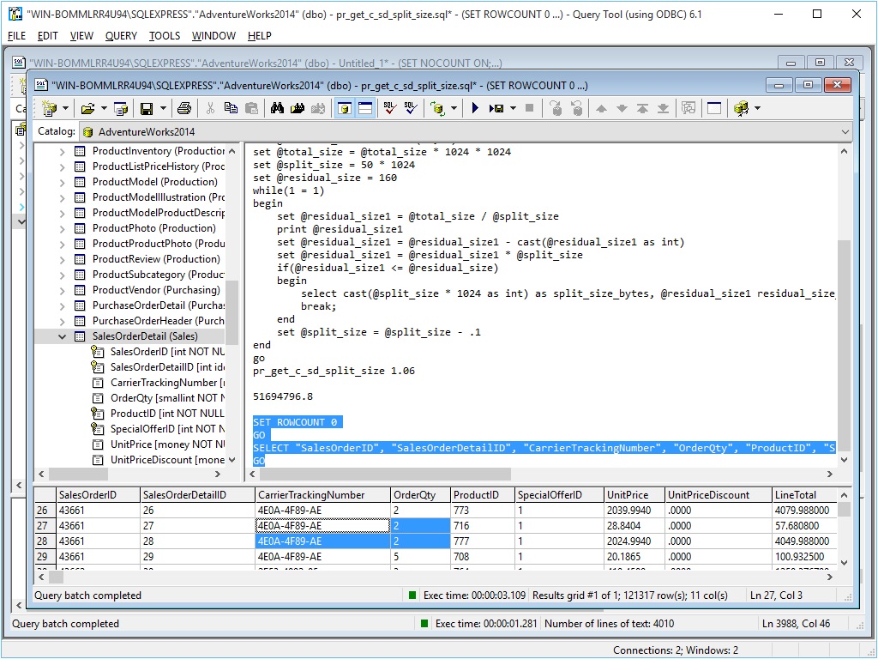The width and height of the screenshot is (878, 659).
Task: Open the Catalog AdventureWorks2014 combo box
Action: pos(466,131)
